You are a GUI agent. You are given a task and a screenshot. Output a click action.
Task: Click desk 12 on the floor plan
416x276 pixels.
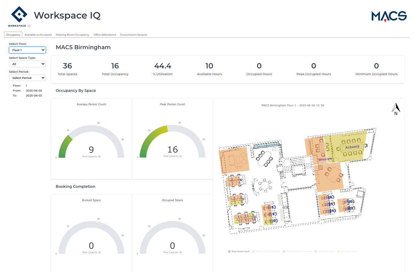240,221
